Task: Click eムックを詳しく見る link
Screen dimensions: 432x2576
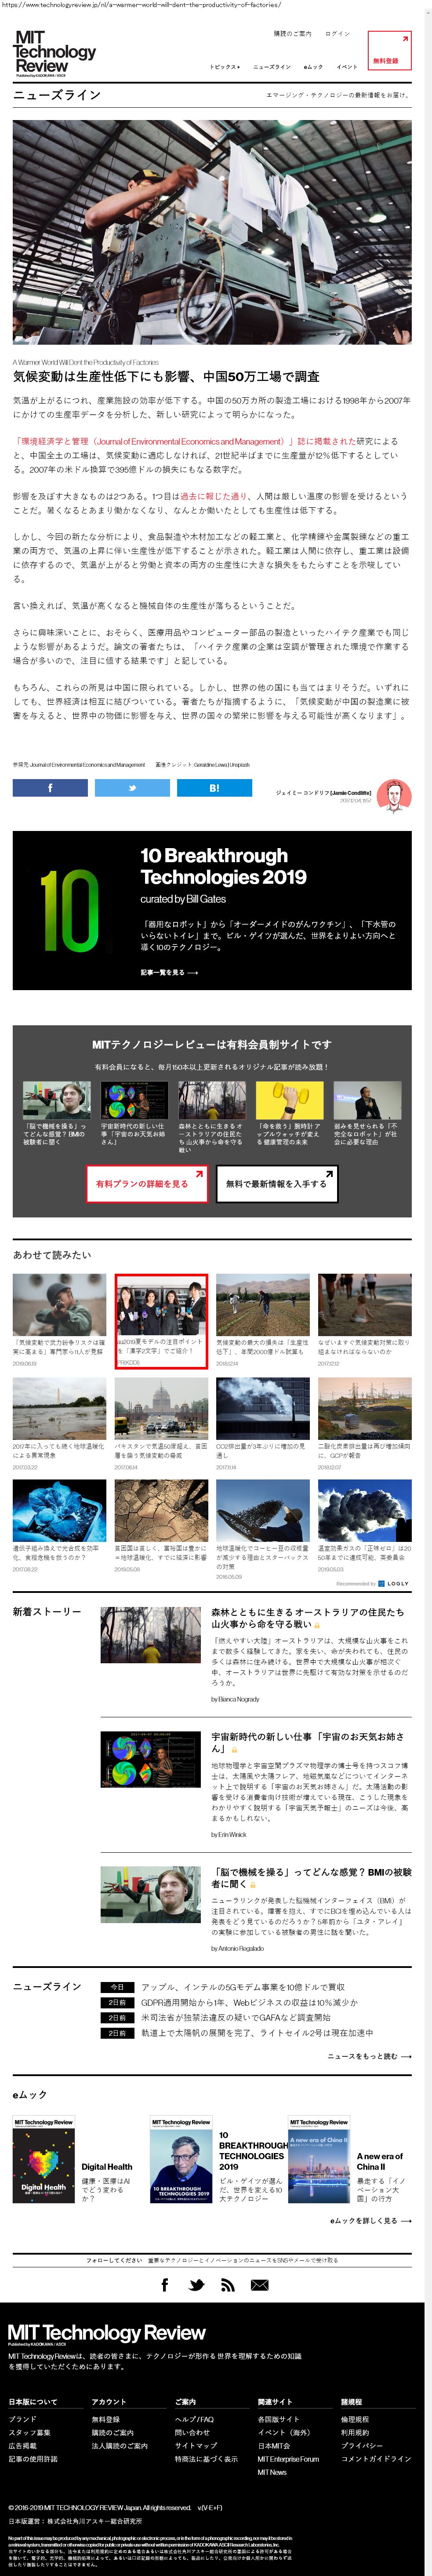Action: pos(371,2221)
